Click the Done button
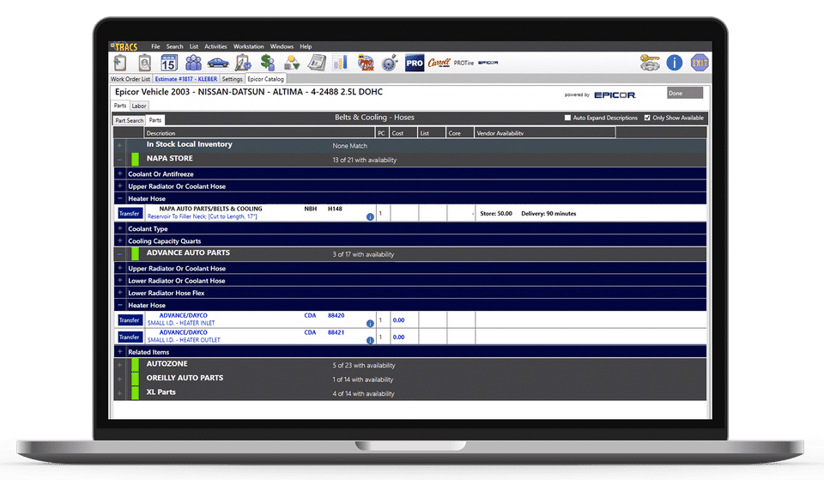Screen dimensions: 824x480 point(684,93)
